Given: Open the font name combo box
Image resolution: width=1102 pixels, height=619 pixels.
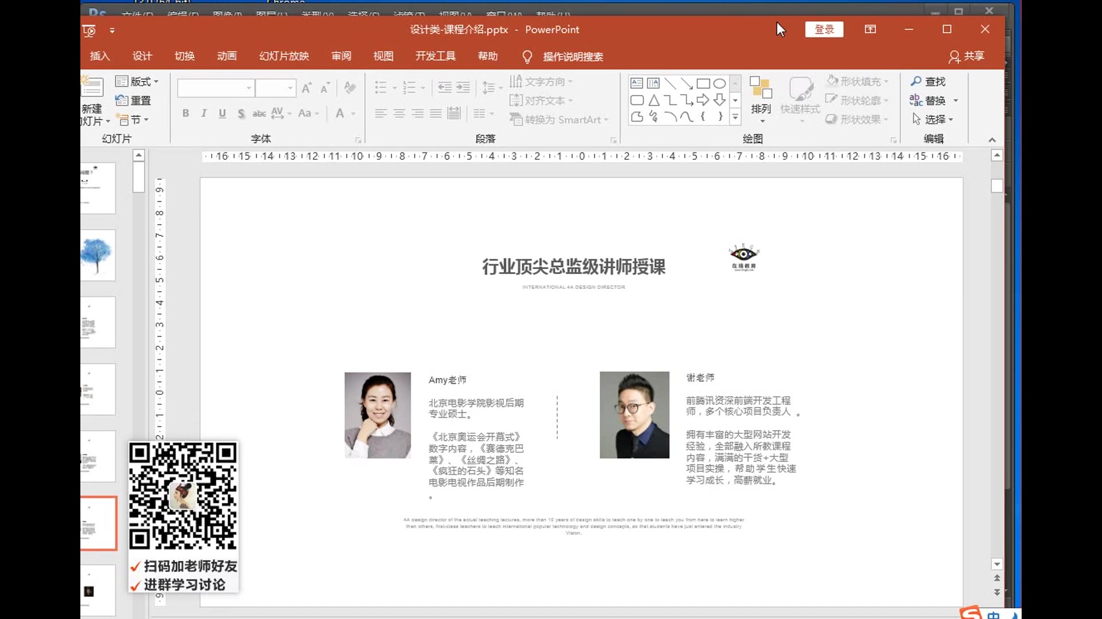Looking at the screenshot, I should pos(215,88).
